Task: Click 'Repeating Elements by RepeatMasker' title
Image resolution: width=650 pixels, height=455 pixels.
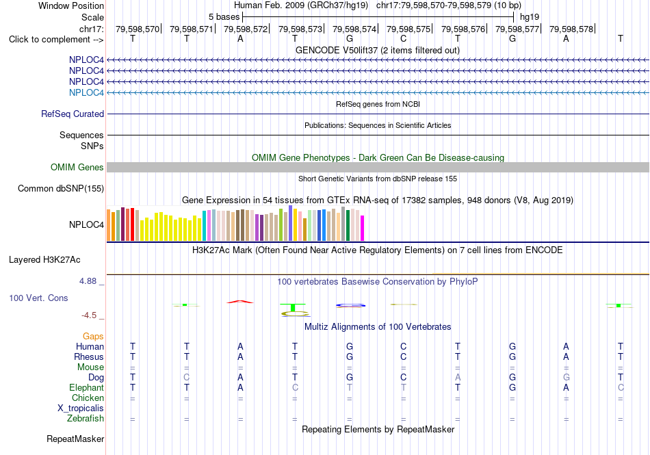Action: (x=378, y=429)
